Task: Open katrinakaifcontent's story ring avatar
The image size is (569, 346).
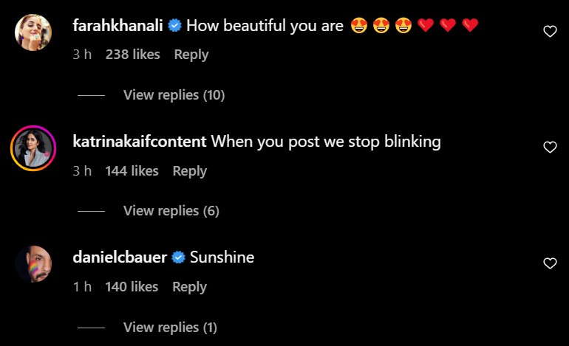Action: point(33,148)
